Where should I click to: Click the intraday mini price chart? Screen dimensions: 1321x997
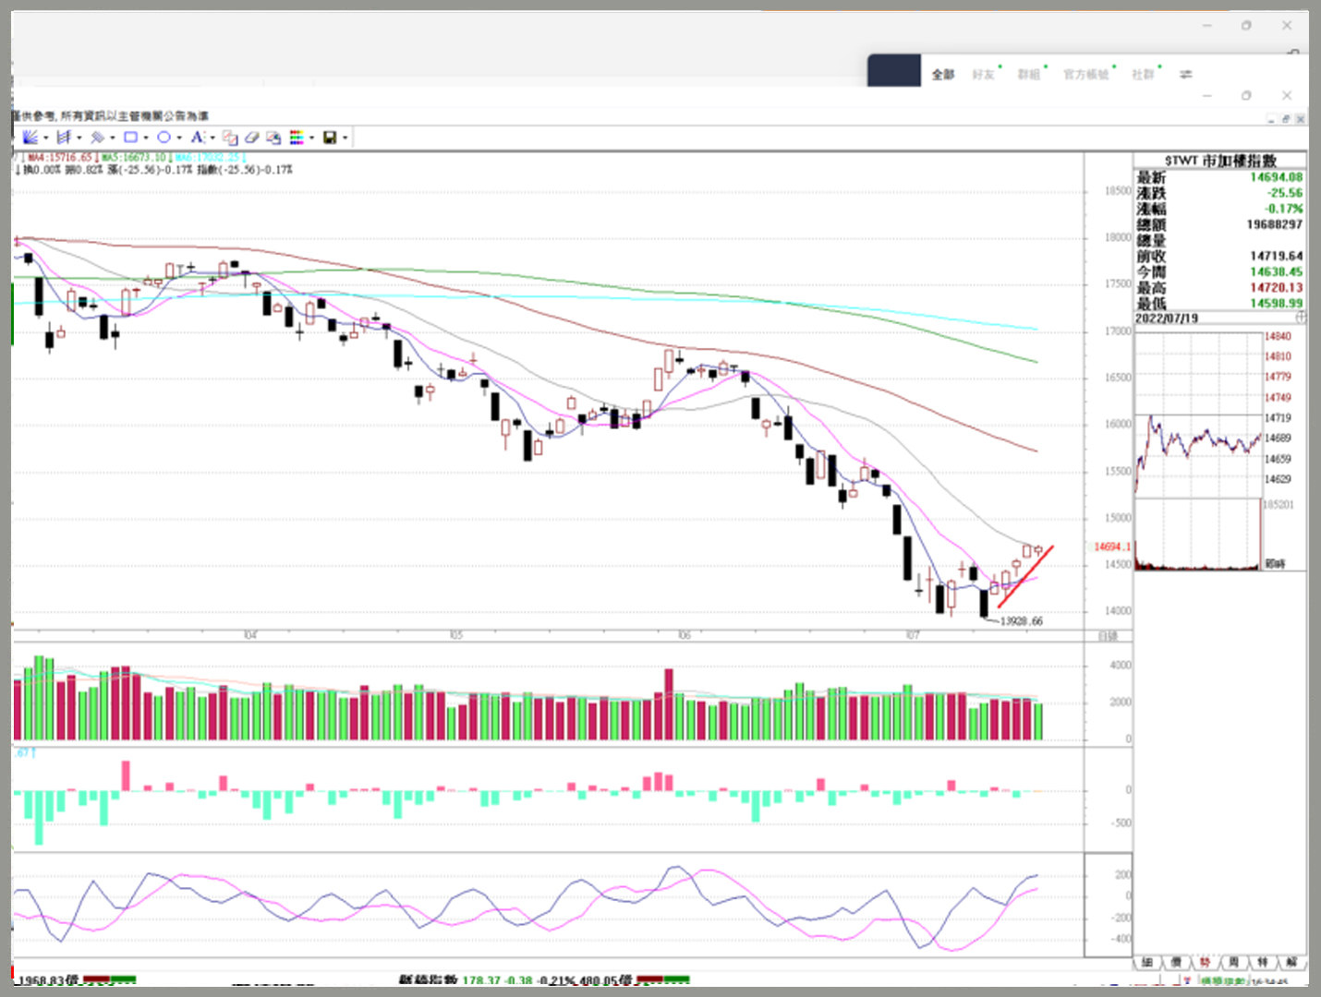pos(1198,414)
